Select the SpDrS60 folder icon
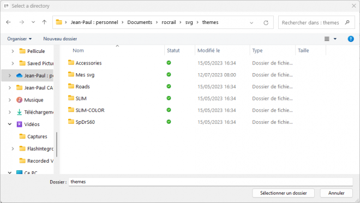 click(71, 122)
